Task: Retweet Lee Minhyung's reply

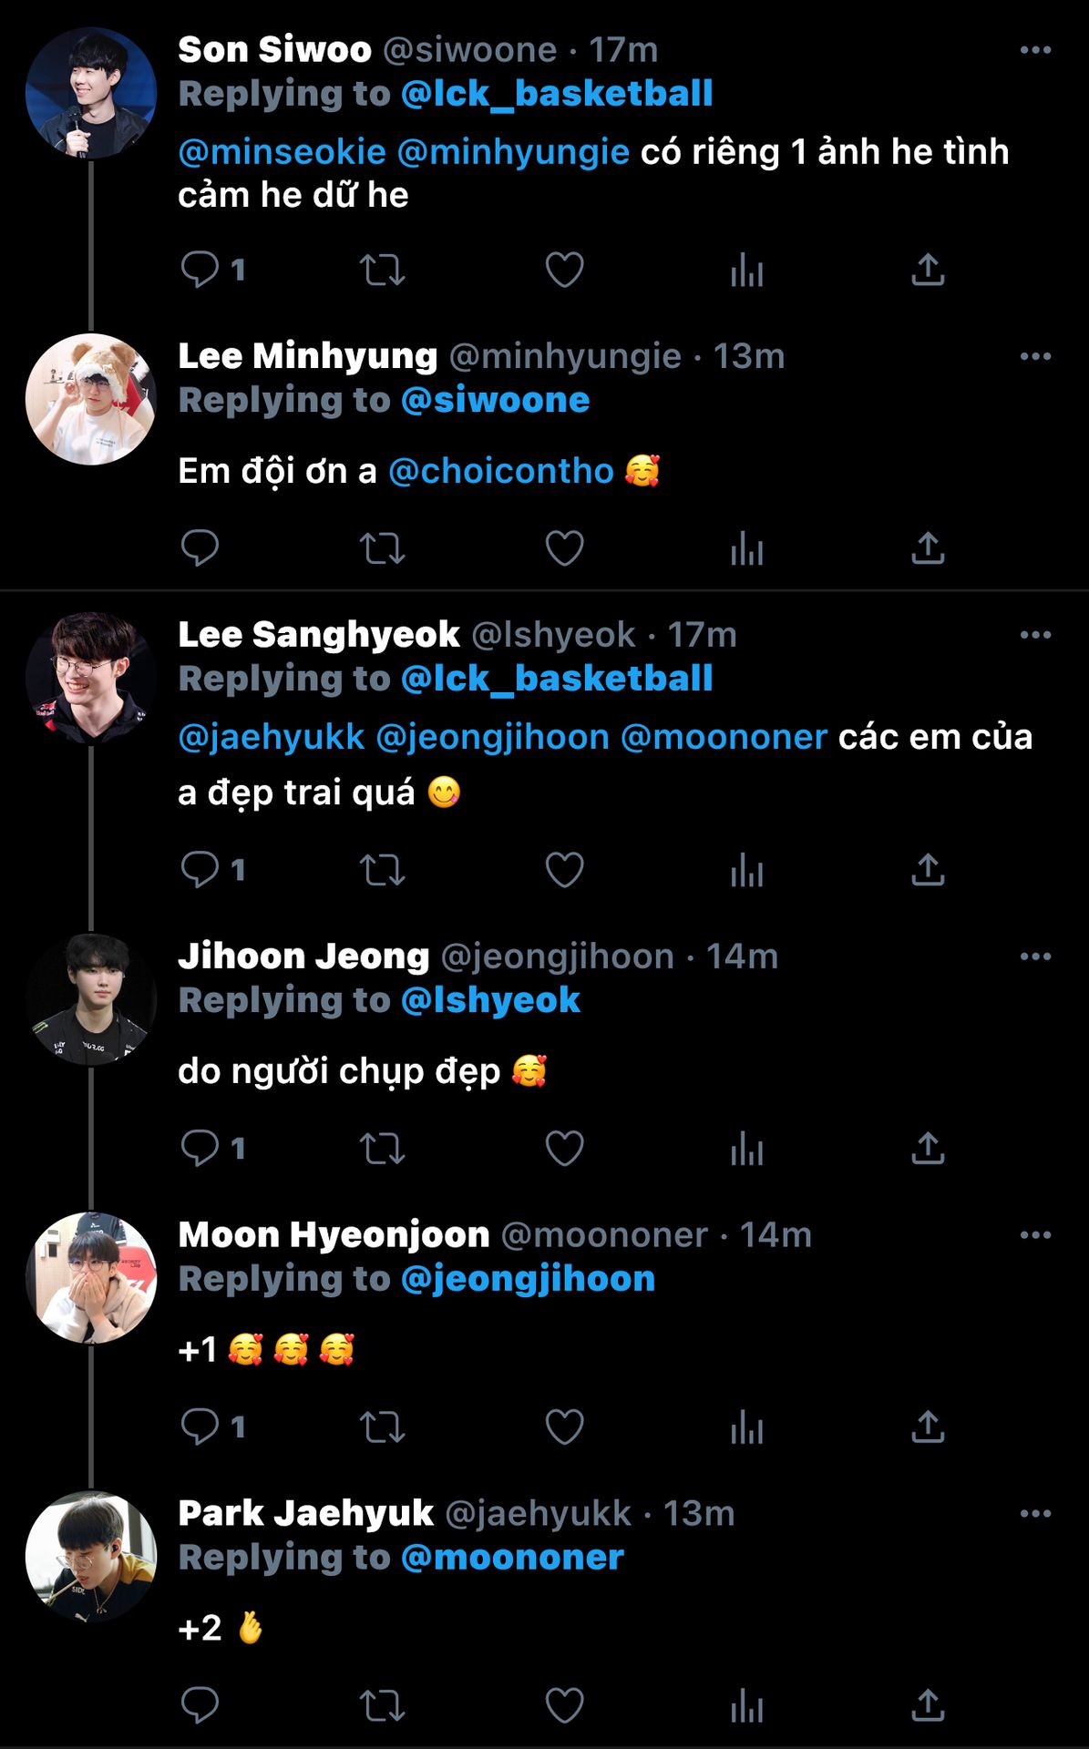Action: (x=382, y=548)
